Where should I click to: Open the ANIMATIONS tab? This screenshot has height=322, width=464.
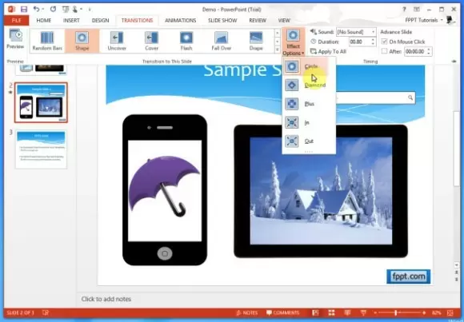(x=181, y=21)
